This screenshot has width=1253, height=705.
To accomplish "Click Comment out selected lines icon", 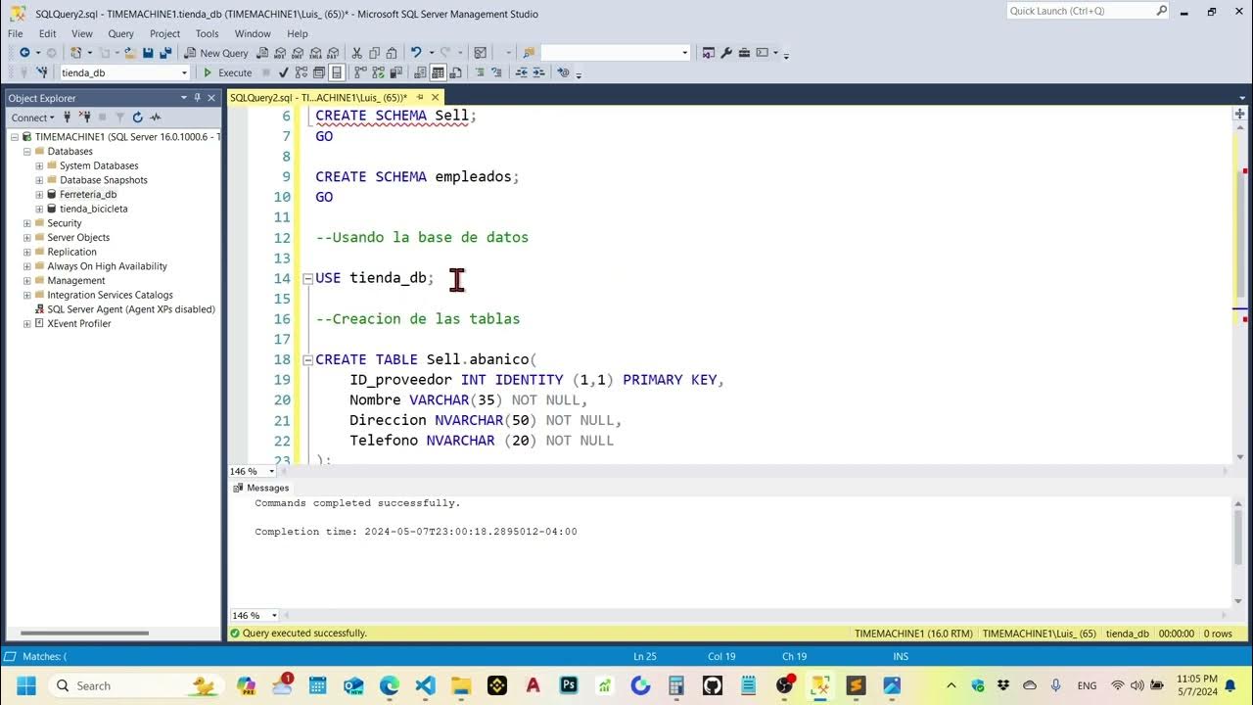I will coord(480,72).
